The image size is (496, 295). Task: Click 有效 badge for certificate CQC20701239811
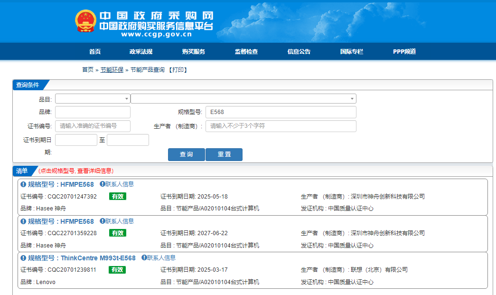pos(117,270)
